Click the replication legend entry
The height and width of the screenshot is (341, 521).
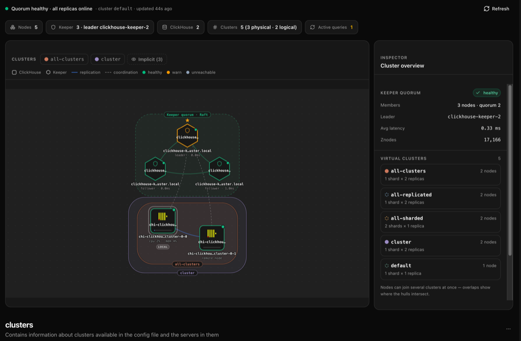pyautogui.click(x=85, y=72)
